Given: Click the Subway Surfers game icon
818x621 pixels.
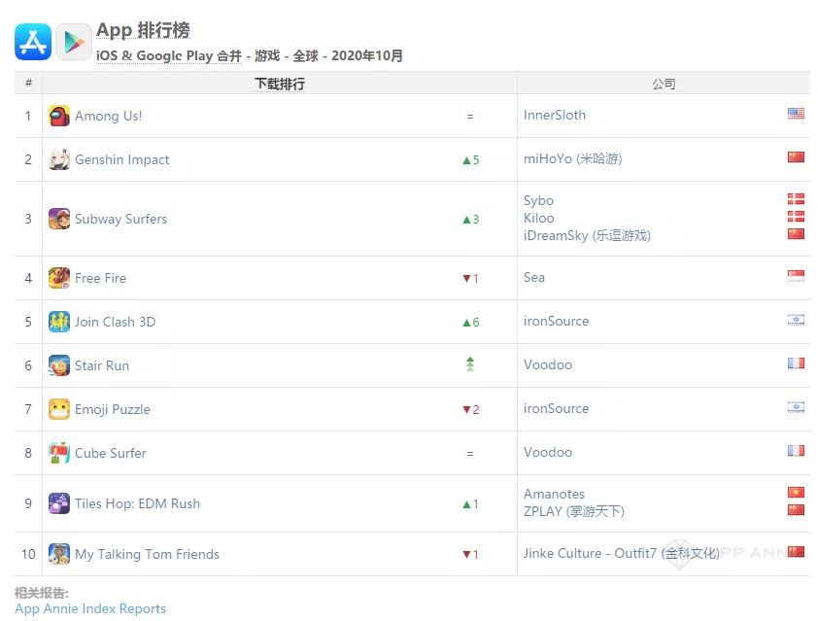Looking at the screenshot, I should (59, 219).
